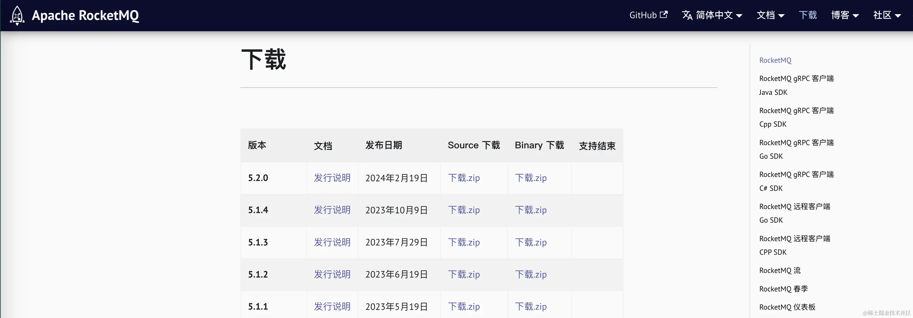
Task: Jump to RocketMQ 流 section
Action: click(780, 271)
